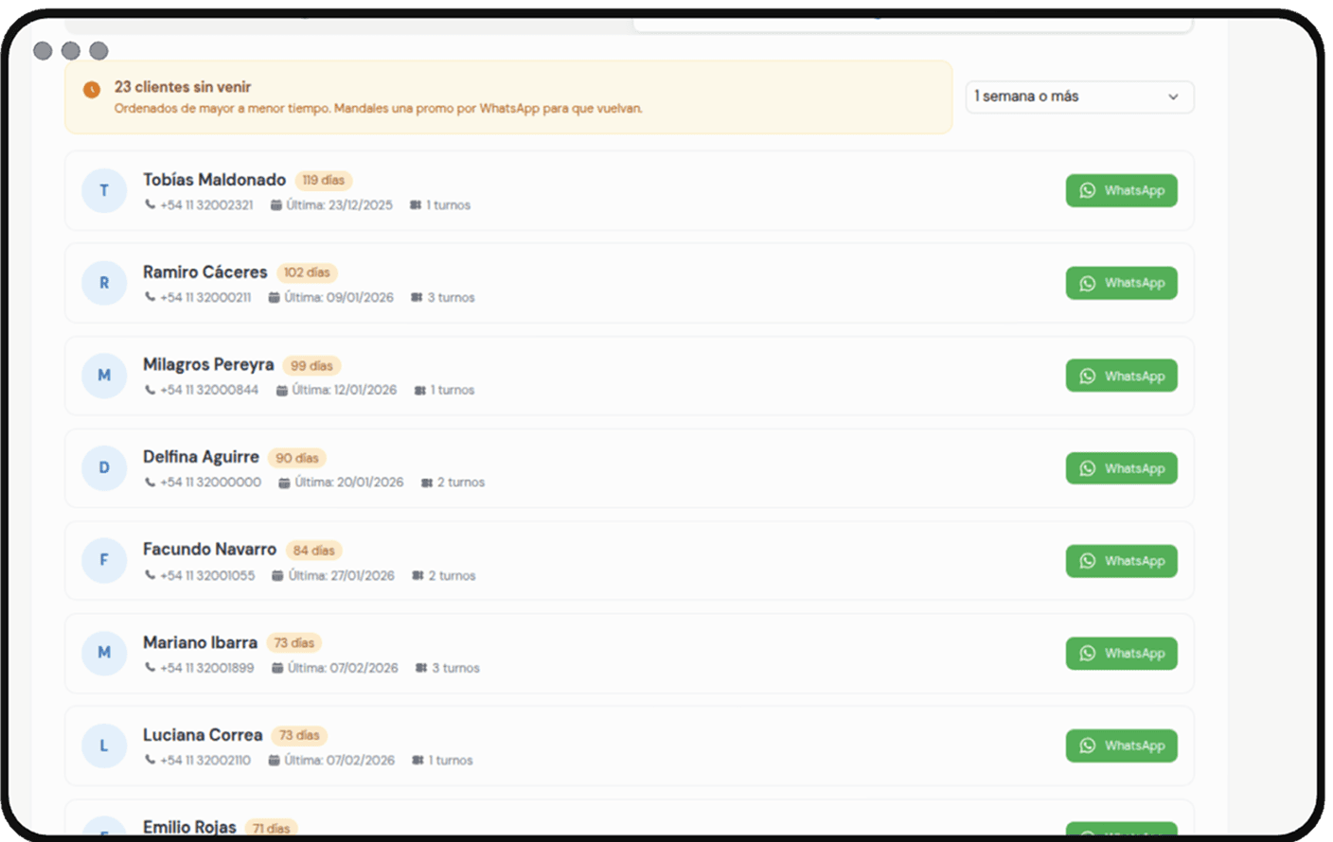Click the '102 días' badge

[x=307, y=272]
